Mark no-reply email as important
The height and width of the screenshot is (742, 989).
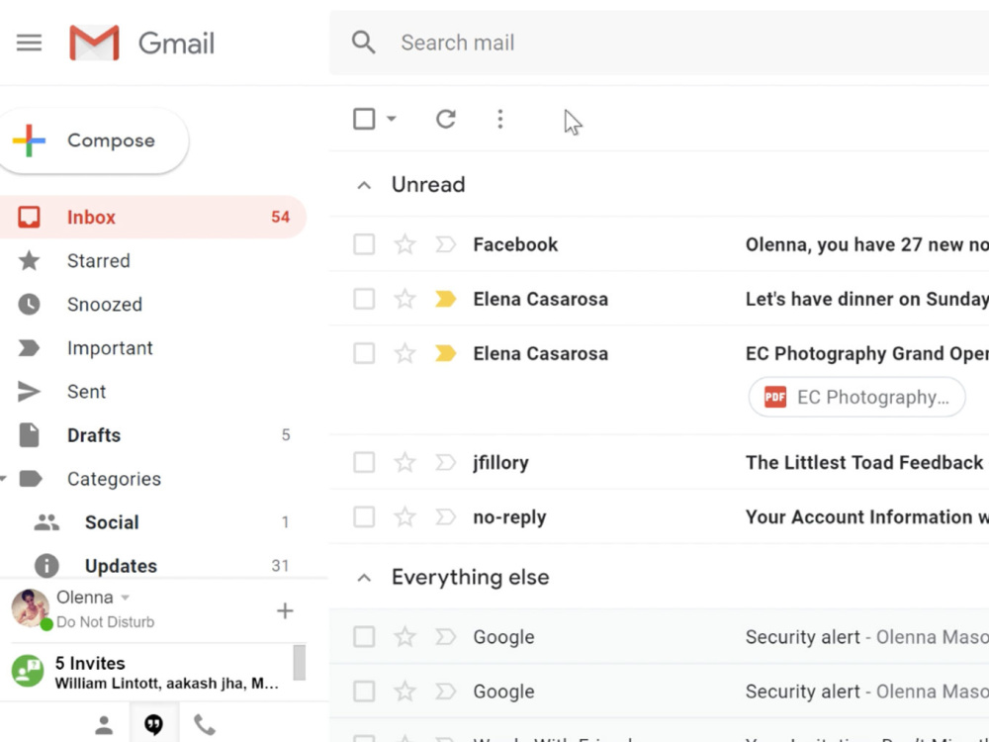point(445,516)
